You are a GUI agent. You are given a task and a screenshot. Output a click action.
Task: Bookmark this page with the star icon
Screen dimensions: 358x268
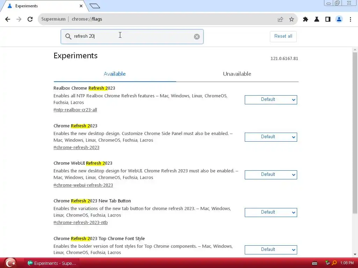coord(292,20)
